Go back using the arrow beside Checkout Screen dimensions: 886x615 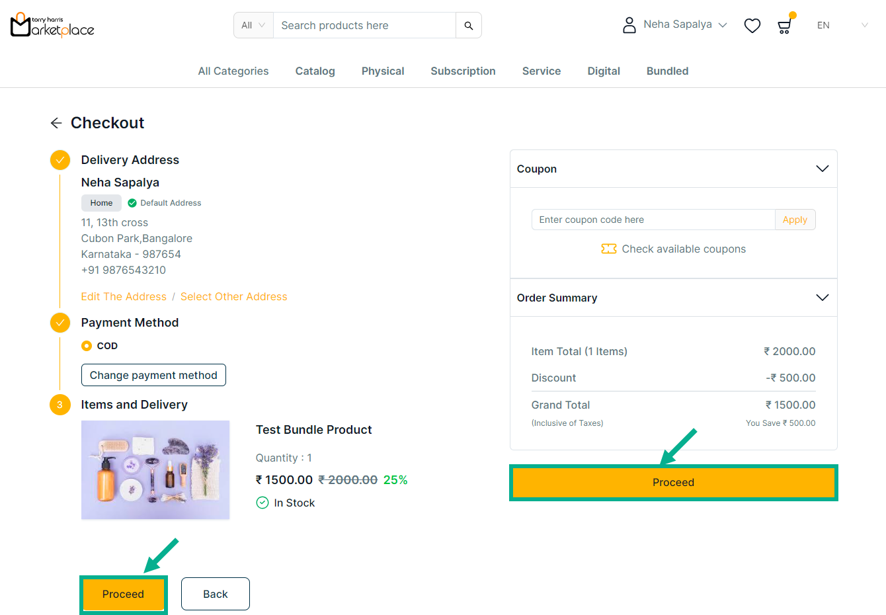click(x=56, y=123)
